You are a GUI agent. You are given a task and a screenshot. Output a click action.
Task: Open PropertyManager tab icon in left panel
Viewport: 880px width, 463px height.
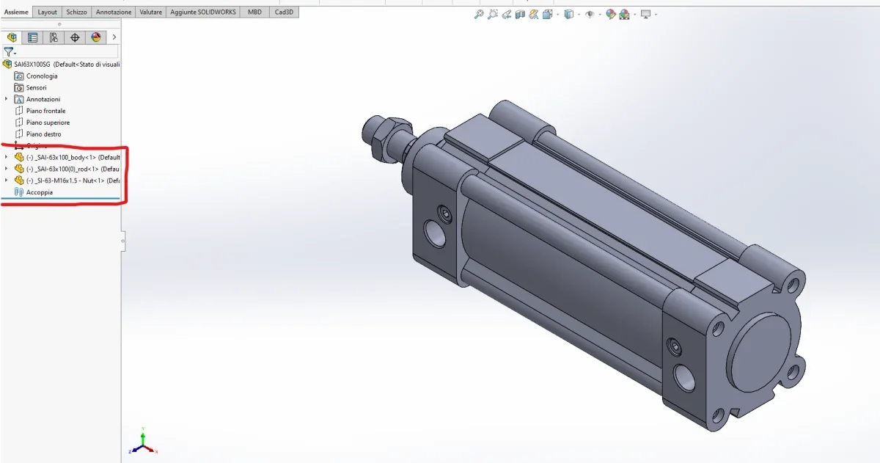pos(32,37)
